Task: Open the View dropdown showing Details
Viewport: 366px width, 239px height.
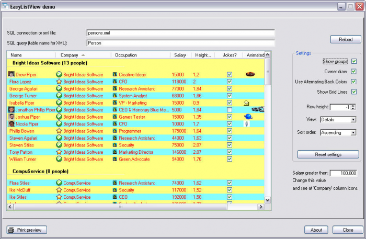Action: [x=353, y=120]
